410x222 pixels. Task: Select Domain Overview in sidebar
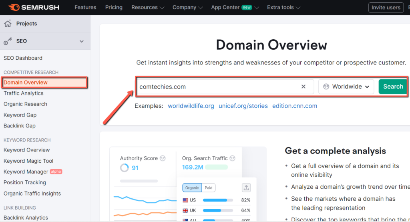pos(44,83)
